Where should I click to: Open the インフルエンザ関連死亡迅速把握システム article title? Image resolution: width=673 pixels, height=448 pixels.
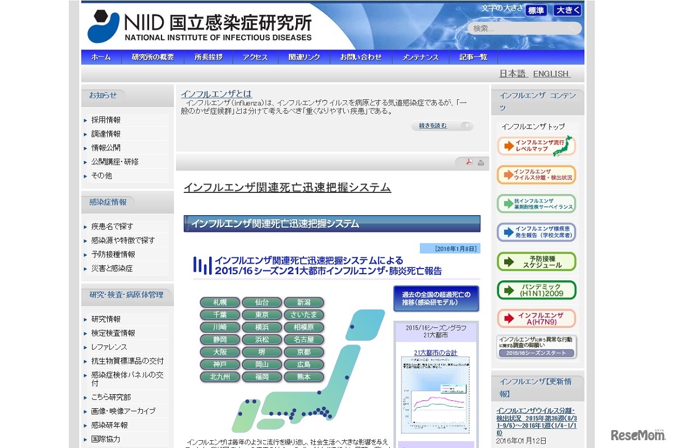287,188
